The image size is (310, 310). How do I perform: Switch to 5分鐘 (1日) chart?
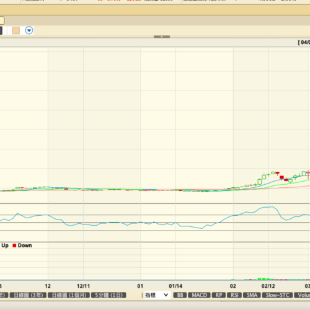(108, 295)
